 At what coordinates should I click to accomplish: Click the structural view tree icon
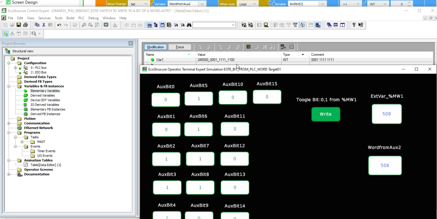click(x=6, y=34)
